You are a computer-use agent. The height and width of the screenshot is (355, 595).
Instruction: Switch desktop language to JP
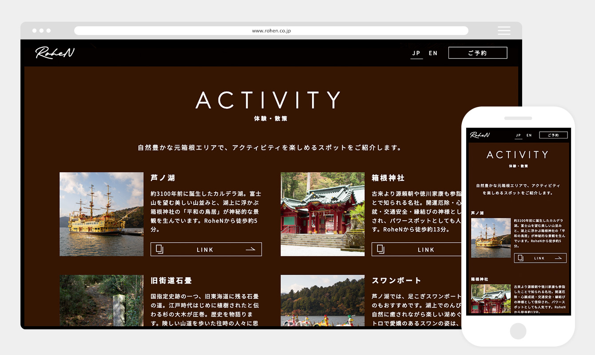pyautogui.click(x=416, y=53)
